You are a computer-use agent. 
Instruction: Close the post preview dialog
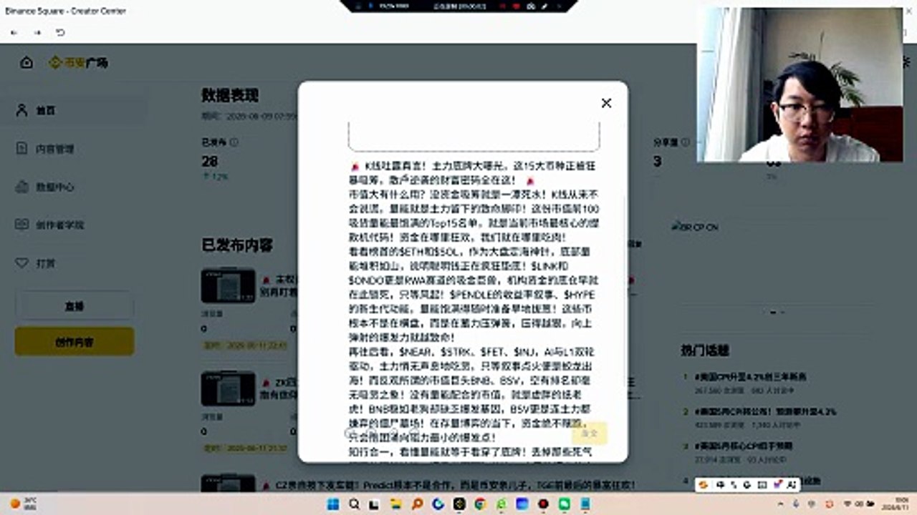click(x=606, y=103)
